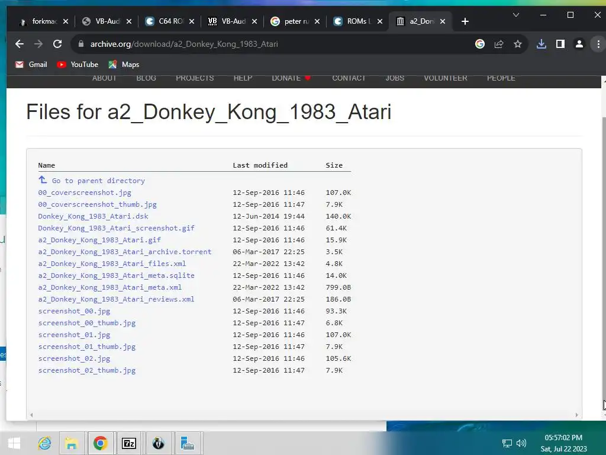Open a new browser tab
This screenshot has width=606, height=455.
point(465,21)
